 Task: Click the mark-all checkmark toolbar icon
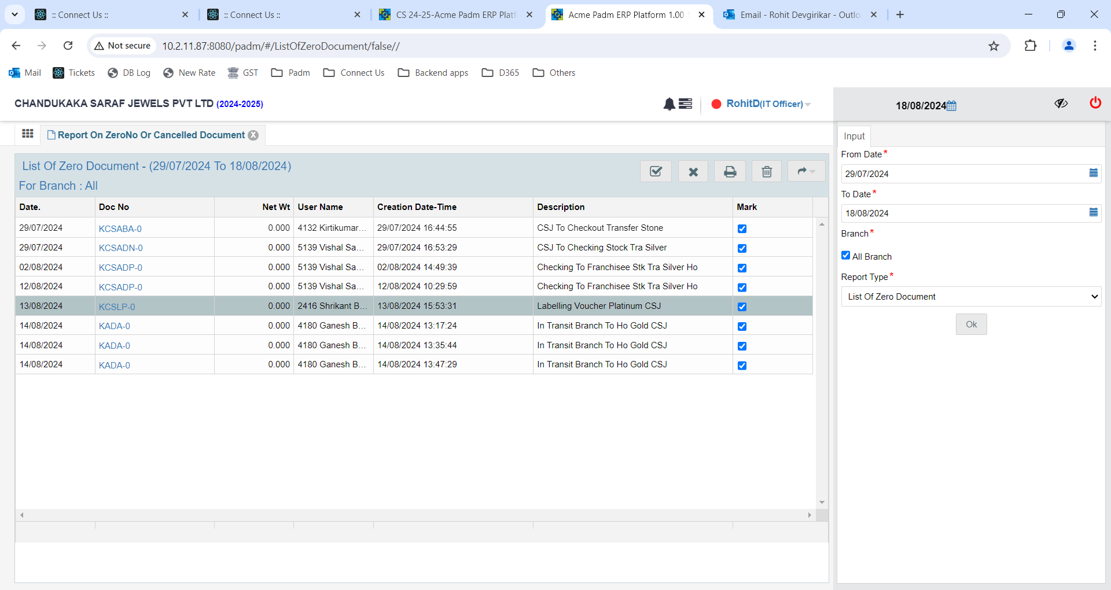[656, 171]
